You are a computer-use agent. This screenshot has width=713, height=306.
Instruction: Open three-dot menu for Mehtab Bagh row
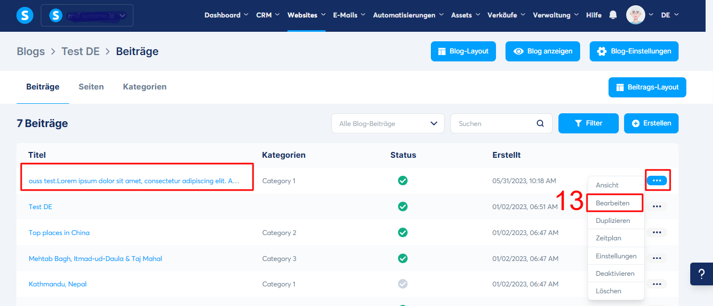[x=657, y=258]
